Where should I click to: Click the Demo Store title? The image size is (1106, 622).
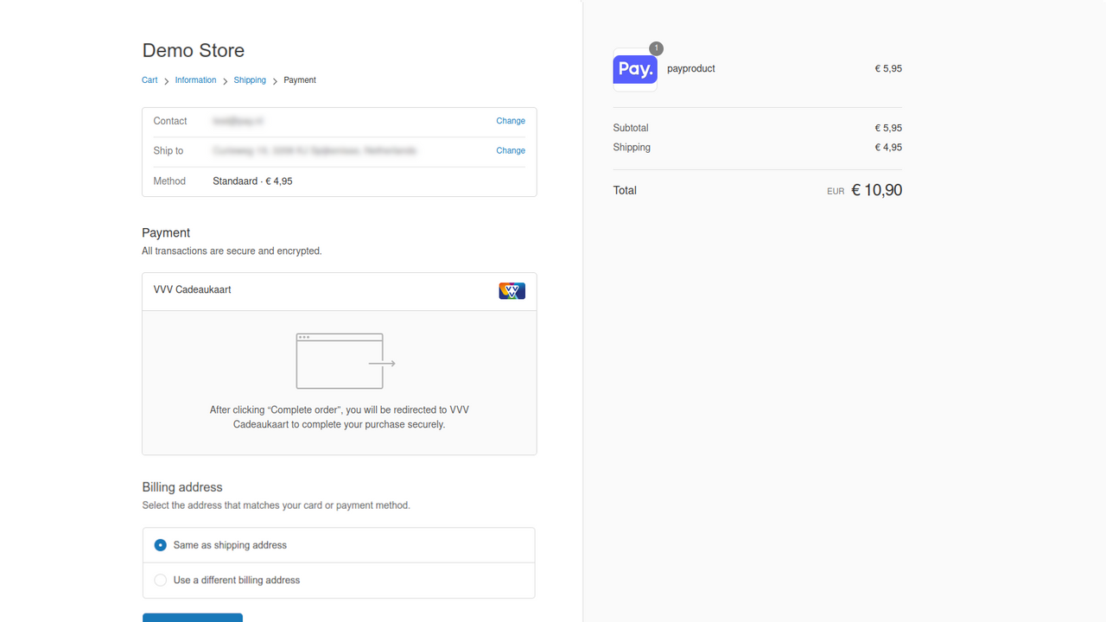[x=194, y=50]
